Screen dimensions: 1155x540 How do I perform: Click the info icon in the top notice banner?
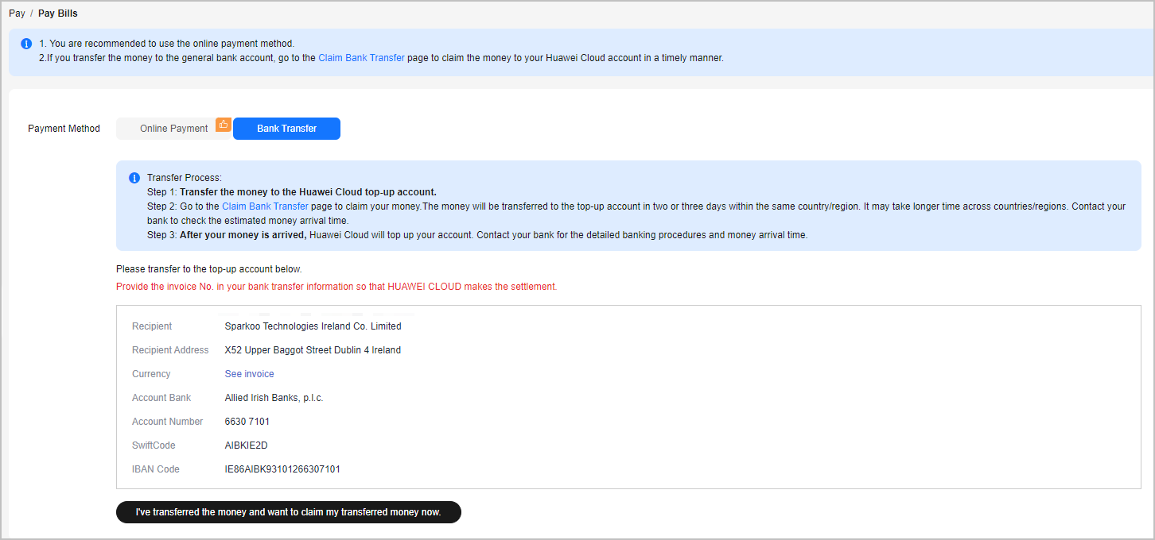click(x=26, y=44)
